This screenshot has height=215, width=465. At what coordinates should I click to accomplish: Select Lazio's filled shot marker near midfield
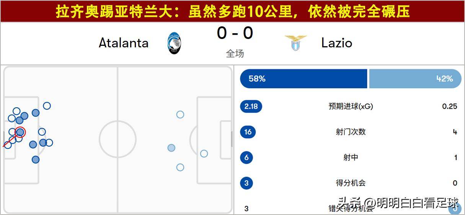click(171, 148)
